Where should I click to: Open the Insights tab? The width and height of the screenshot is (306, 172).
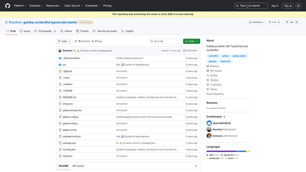pos(127,31)
